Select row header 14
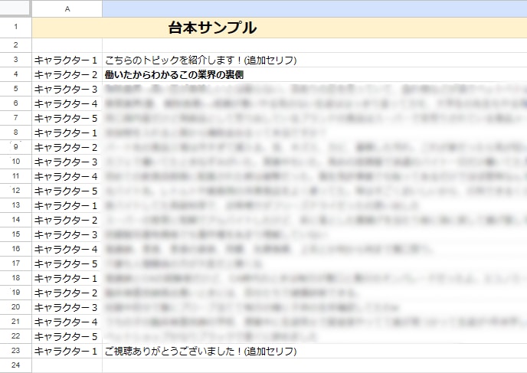527x373 pixels. point(16,220)
